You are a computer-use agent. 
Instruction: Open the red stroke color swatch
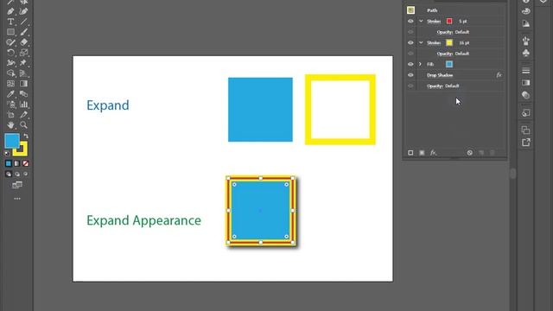click(449, 21)
